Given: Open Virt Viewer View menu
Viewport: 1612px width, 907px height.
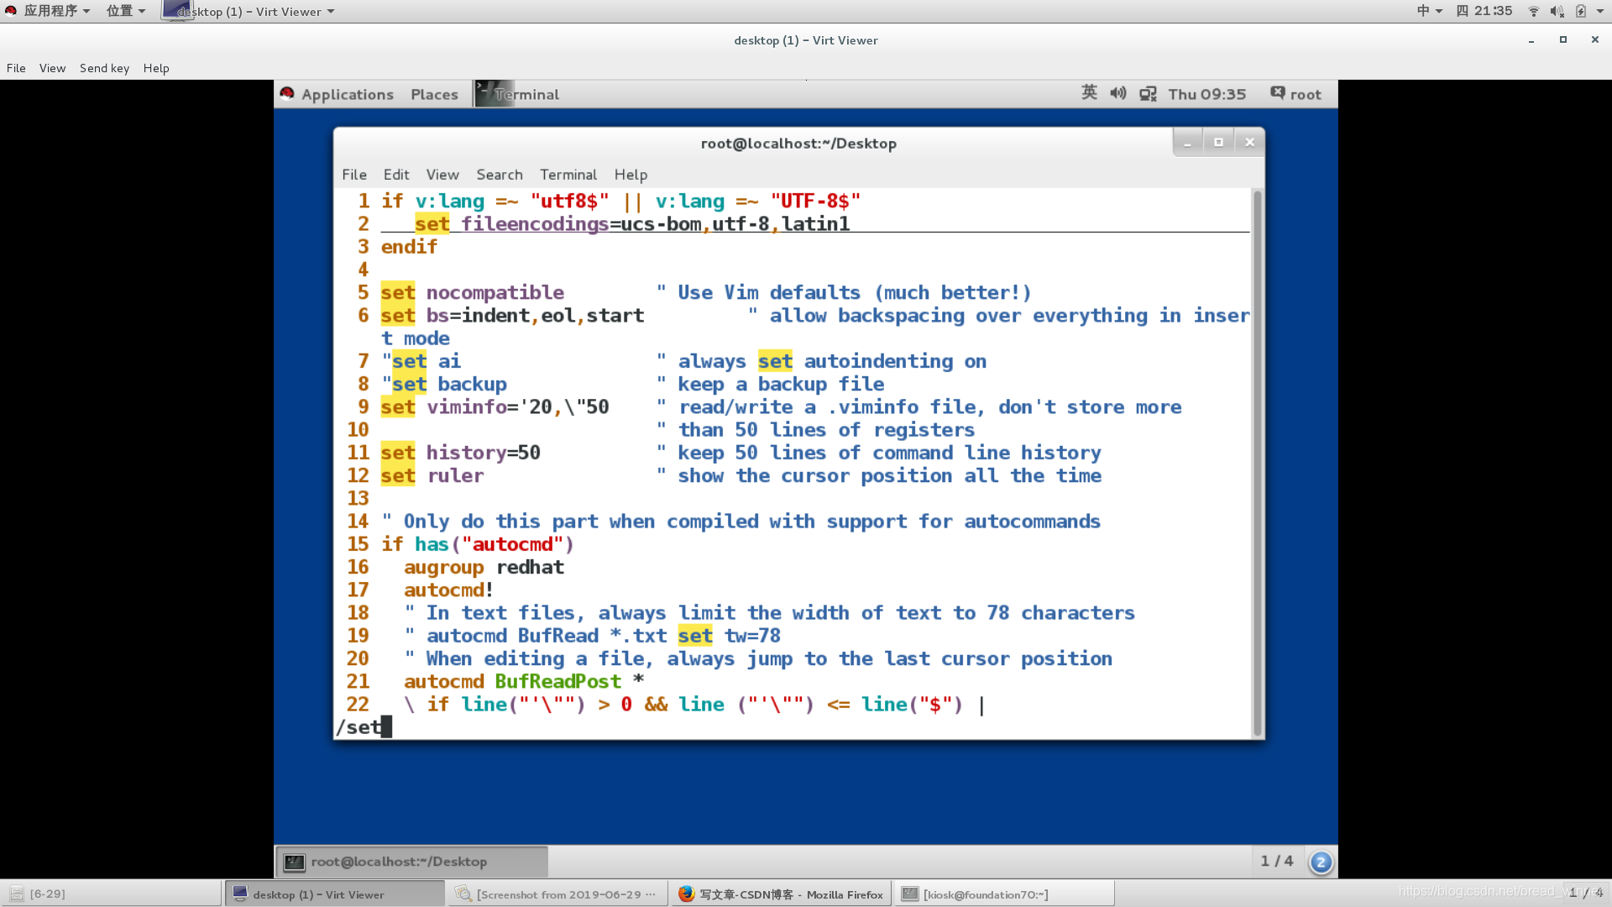Looking at the screenshot, I should pyautogui.click(x=52, y=68).
